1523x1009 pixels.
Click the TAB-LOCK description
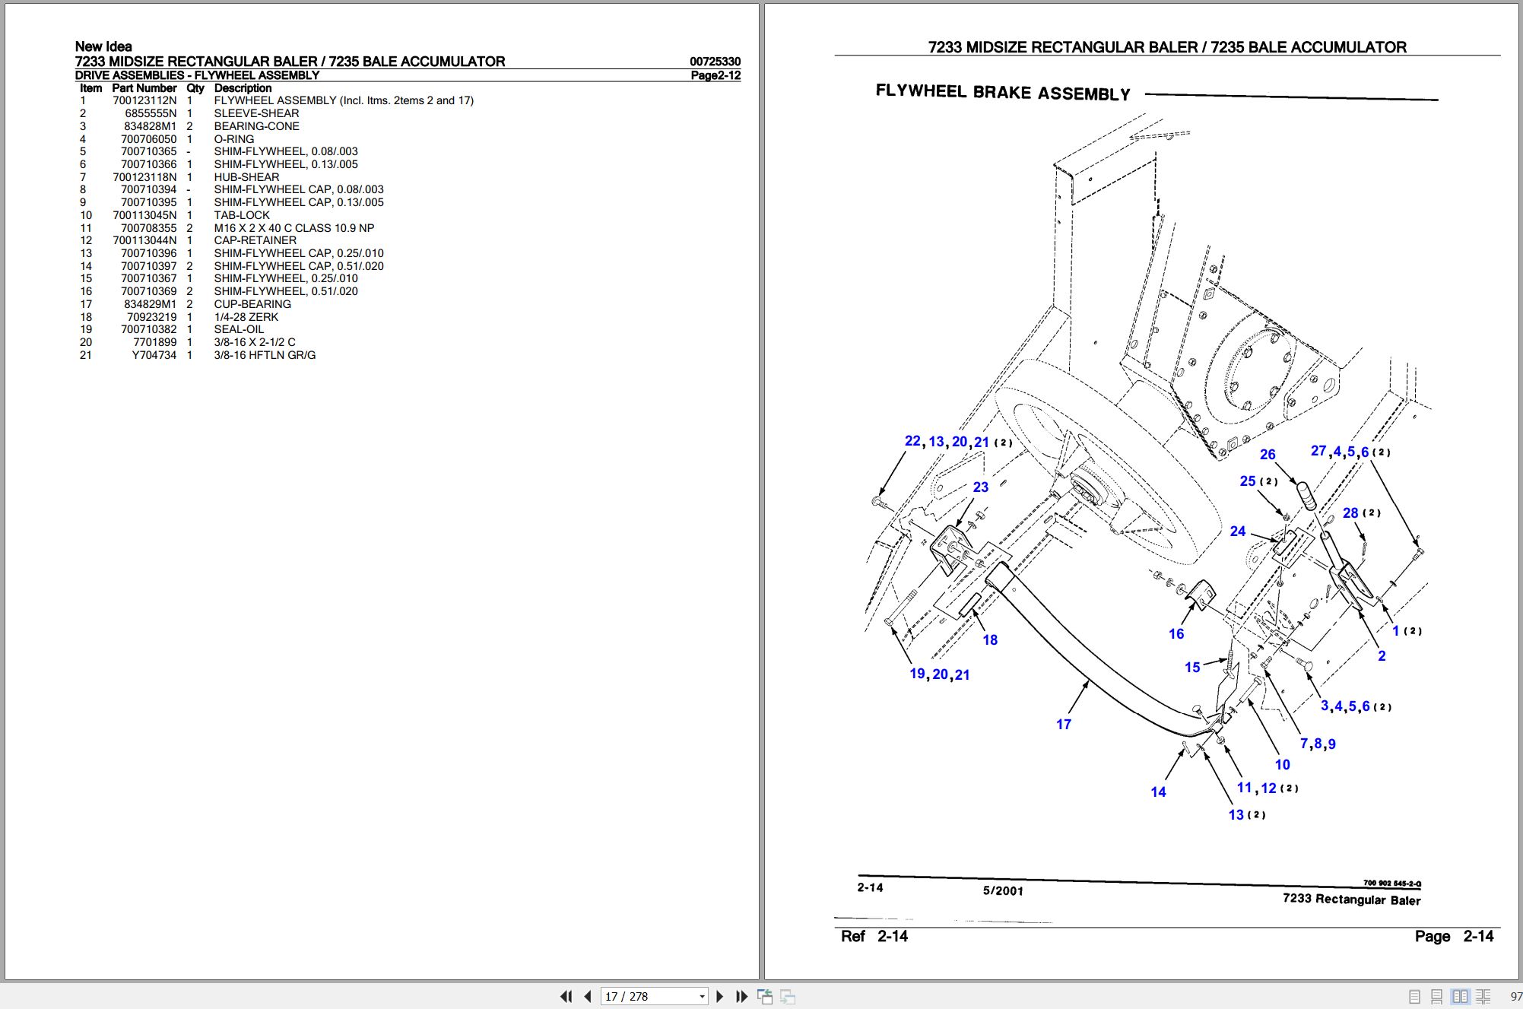coord(242,215)
